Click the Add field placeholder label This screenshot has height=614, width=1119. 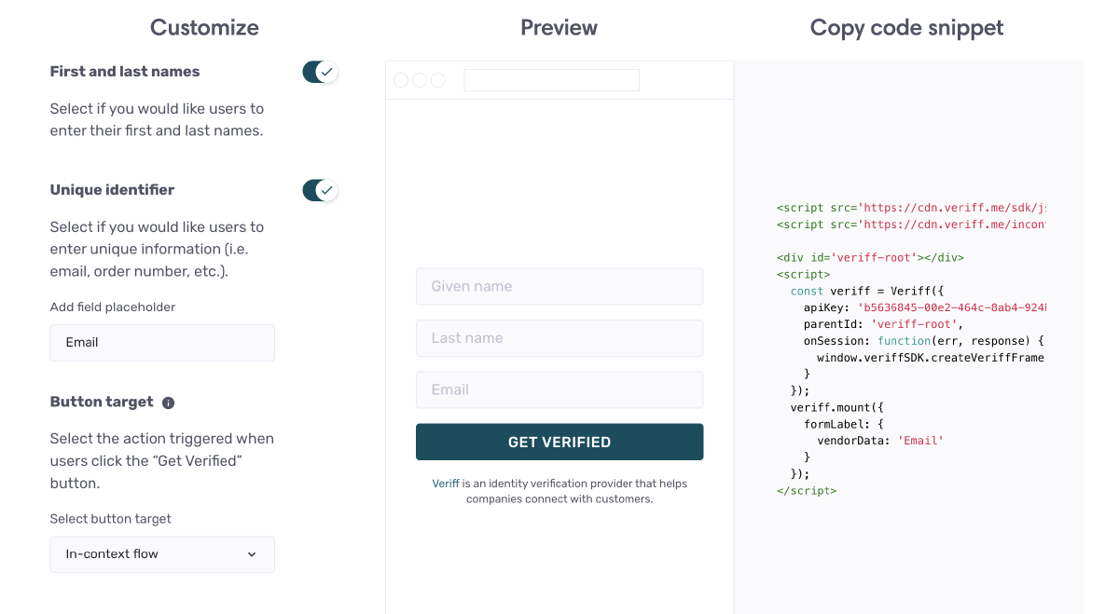113,307
